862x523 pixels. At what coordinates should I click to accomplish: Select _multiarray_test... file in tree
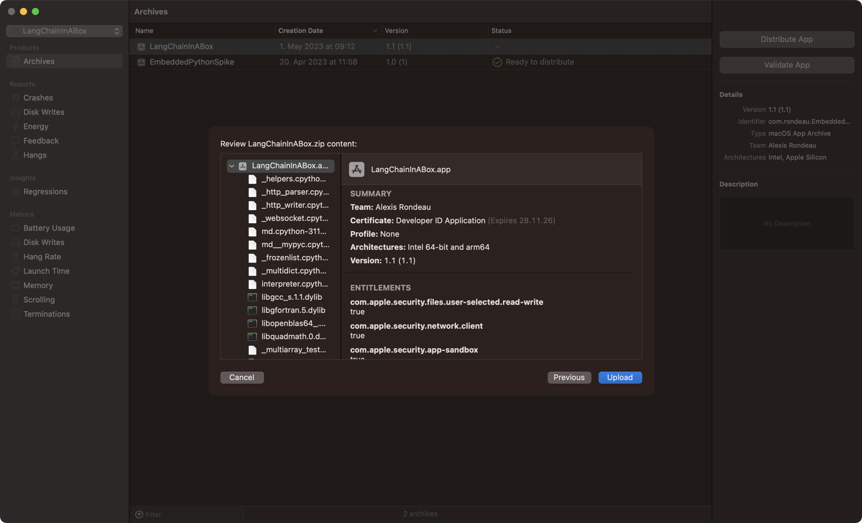tap(294, 350)
